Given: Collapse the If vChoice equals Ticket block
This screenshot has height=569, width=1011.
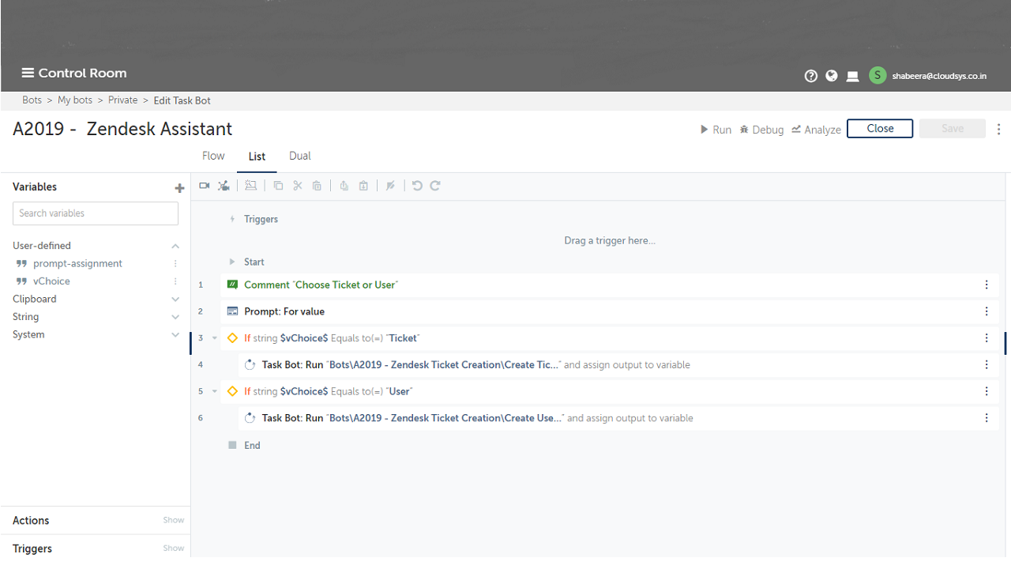Looking at the screenshot, I should (x=215, y=338).
